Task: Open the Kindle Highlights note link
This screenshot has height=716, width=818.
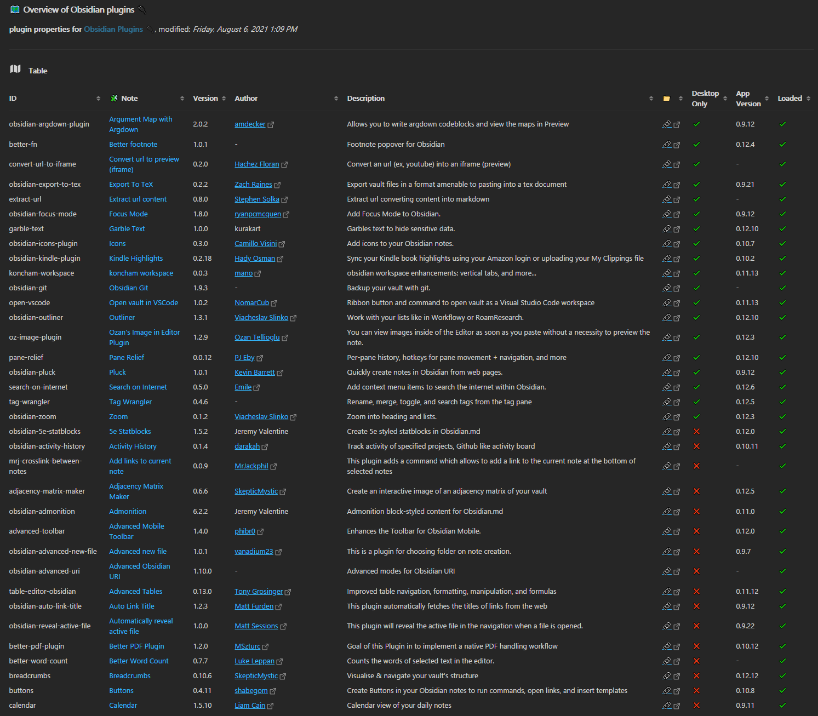Action: 136,259
